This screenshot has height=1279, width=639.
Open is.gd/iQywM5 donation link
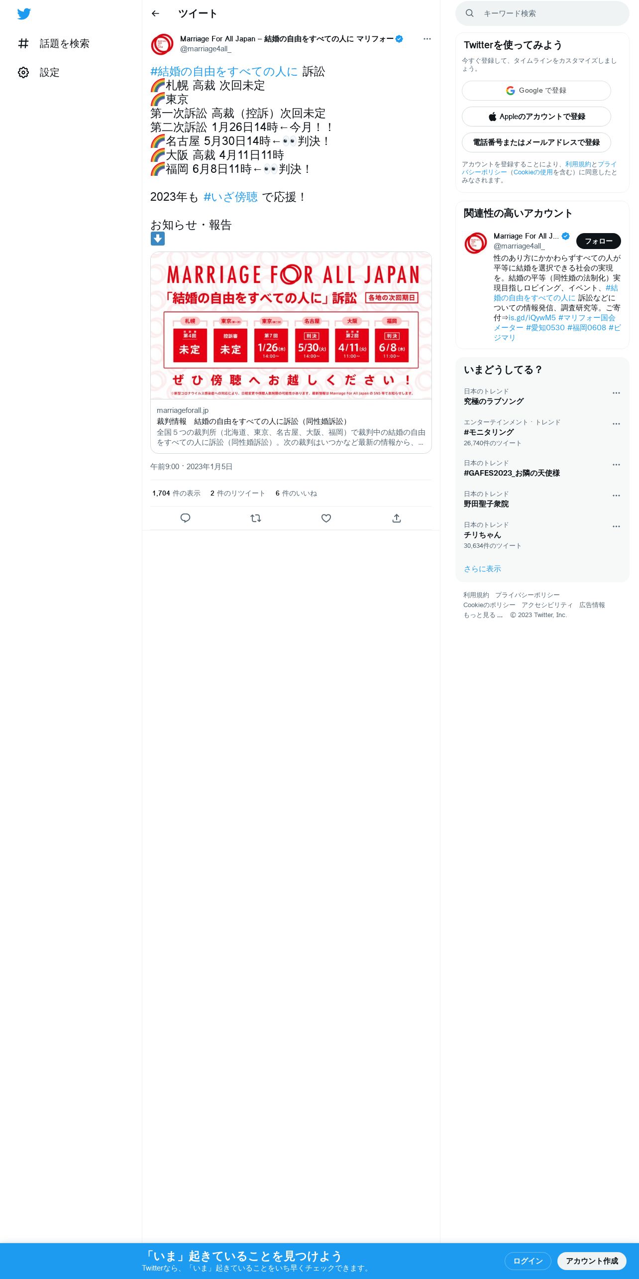pyautogui.click(x=532, y=318)
